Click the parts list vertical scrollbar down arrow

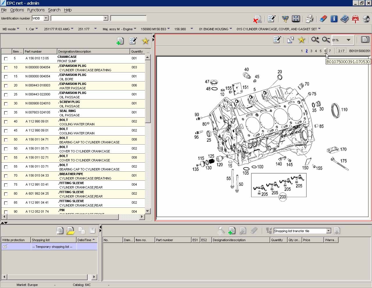pos(148,211)
